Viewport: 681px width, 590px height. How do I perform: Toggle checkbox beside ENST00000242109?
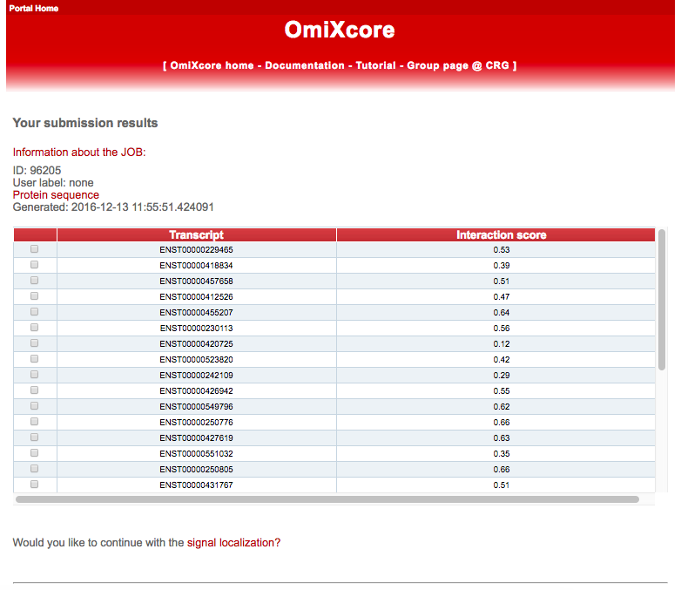[x=35, y=375]
